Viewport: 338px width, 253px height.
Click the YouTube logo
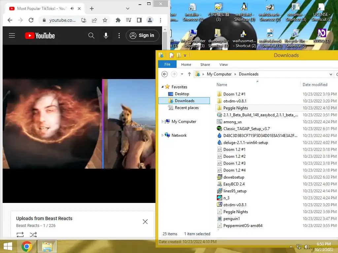pos(40,36)
